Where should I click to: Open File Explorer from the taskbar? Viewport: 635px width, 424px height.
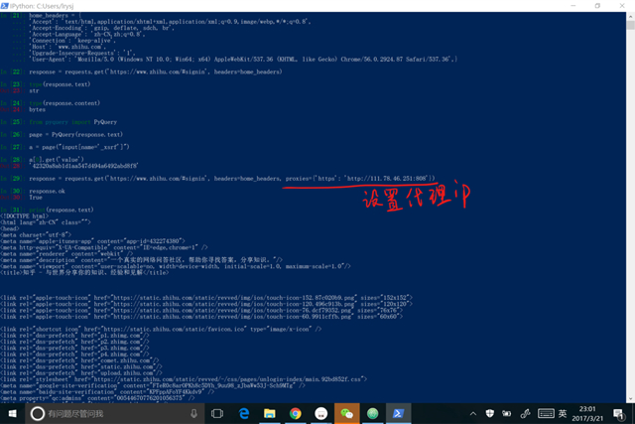pos(269,413)
